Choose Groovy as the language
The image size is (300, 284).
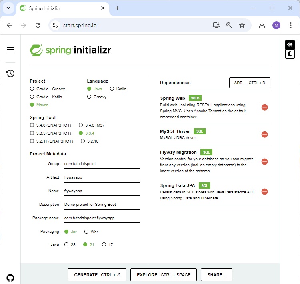tap(97, 97)
